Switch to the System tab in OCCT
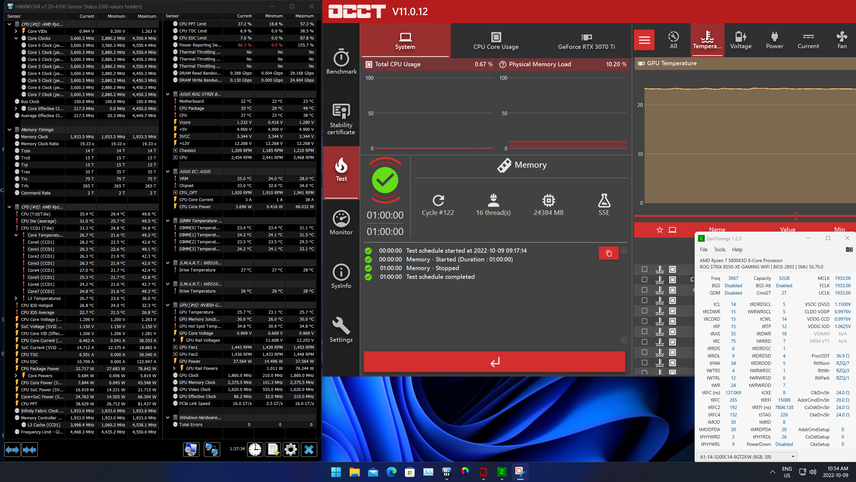Screen dimensions: 856x482 pos(405,41)
